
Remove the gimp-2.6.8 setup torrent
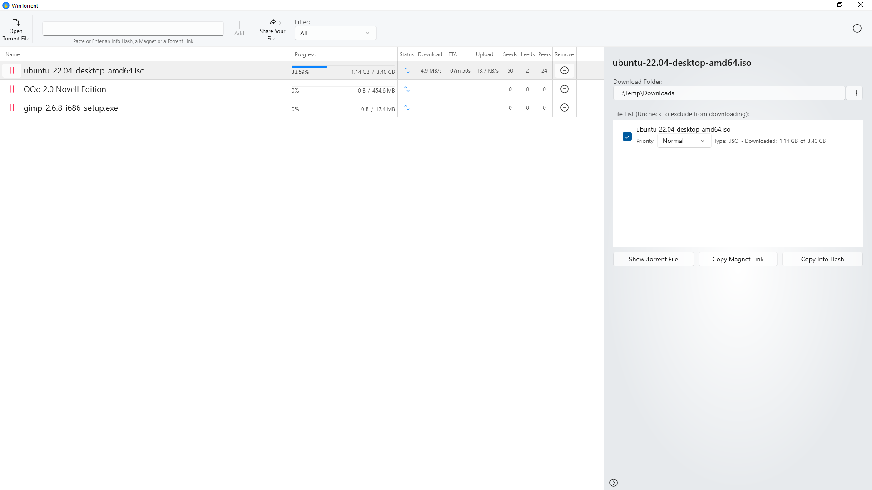click(565, 108)
